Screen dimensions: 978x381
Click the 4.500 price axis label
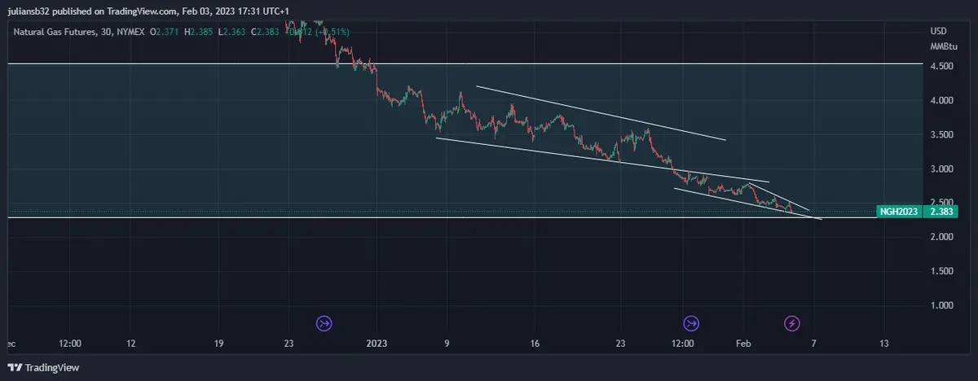941,67
